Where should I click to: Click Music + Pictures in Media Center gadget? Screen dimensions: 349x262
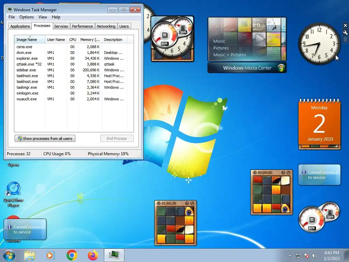coord(229,55)
